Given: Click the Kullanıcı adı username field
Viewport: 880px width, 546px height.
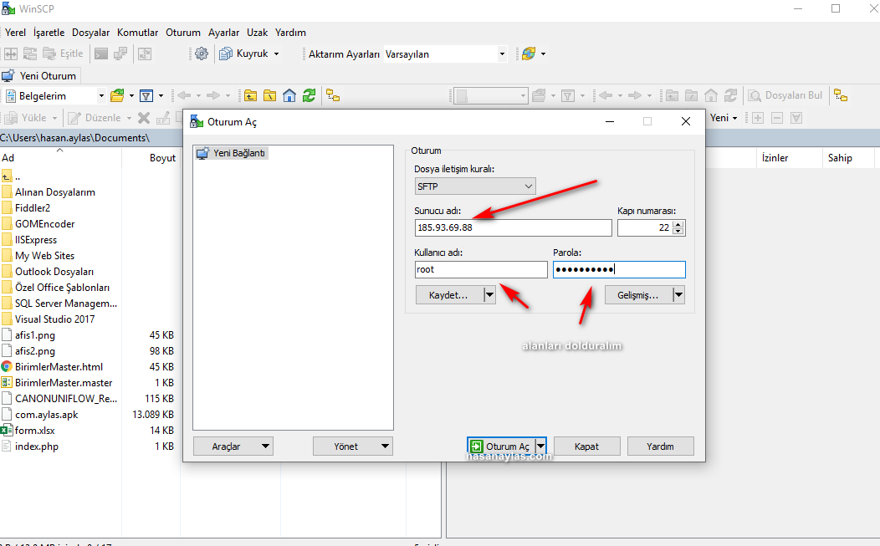Looking at the screenshot, I should click(x=481, y=269).
